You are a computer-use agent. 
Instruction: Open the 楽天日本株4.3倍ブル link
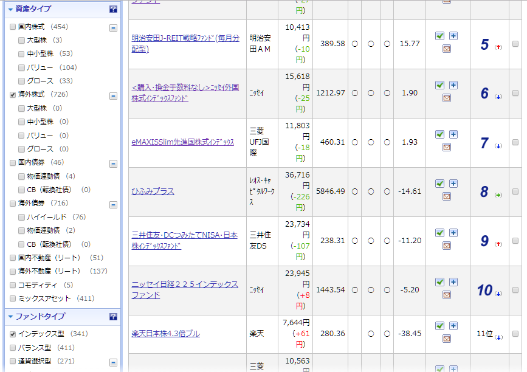[166, 334]
